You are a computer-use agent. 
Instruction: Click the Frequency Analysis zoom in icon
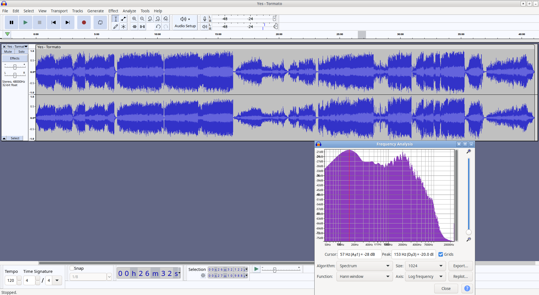(469, 151)
